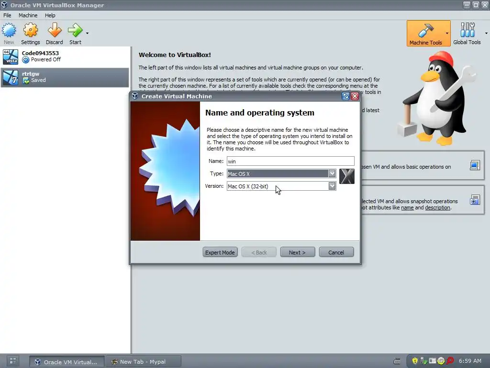Click the VirtualBox icon in the dialog title bar
This screenshot has height=368, width=490.
[135, 96]
